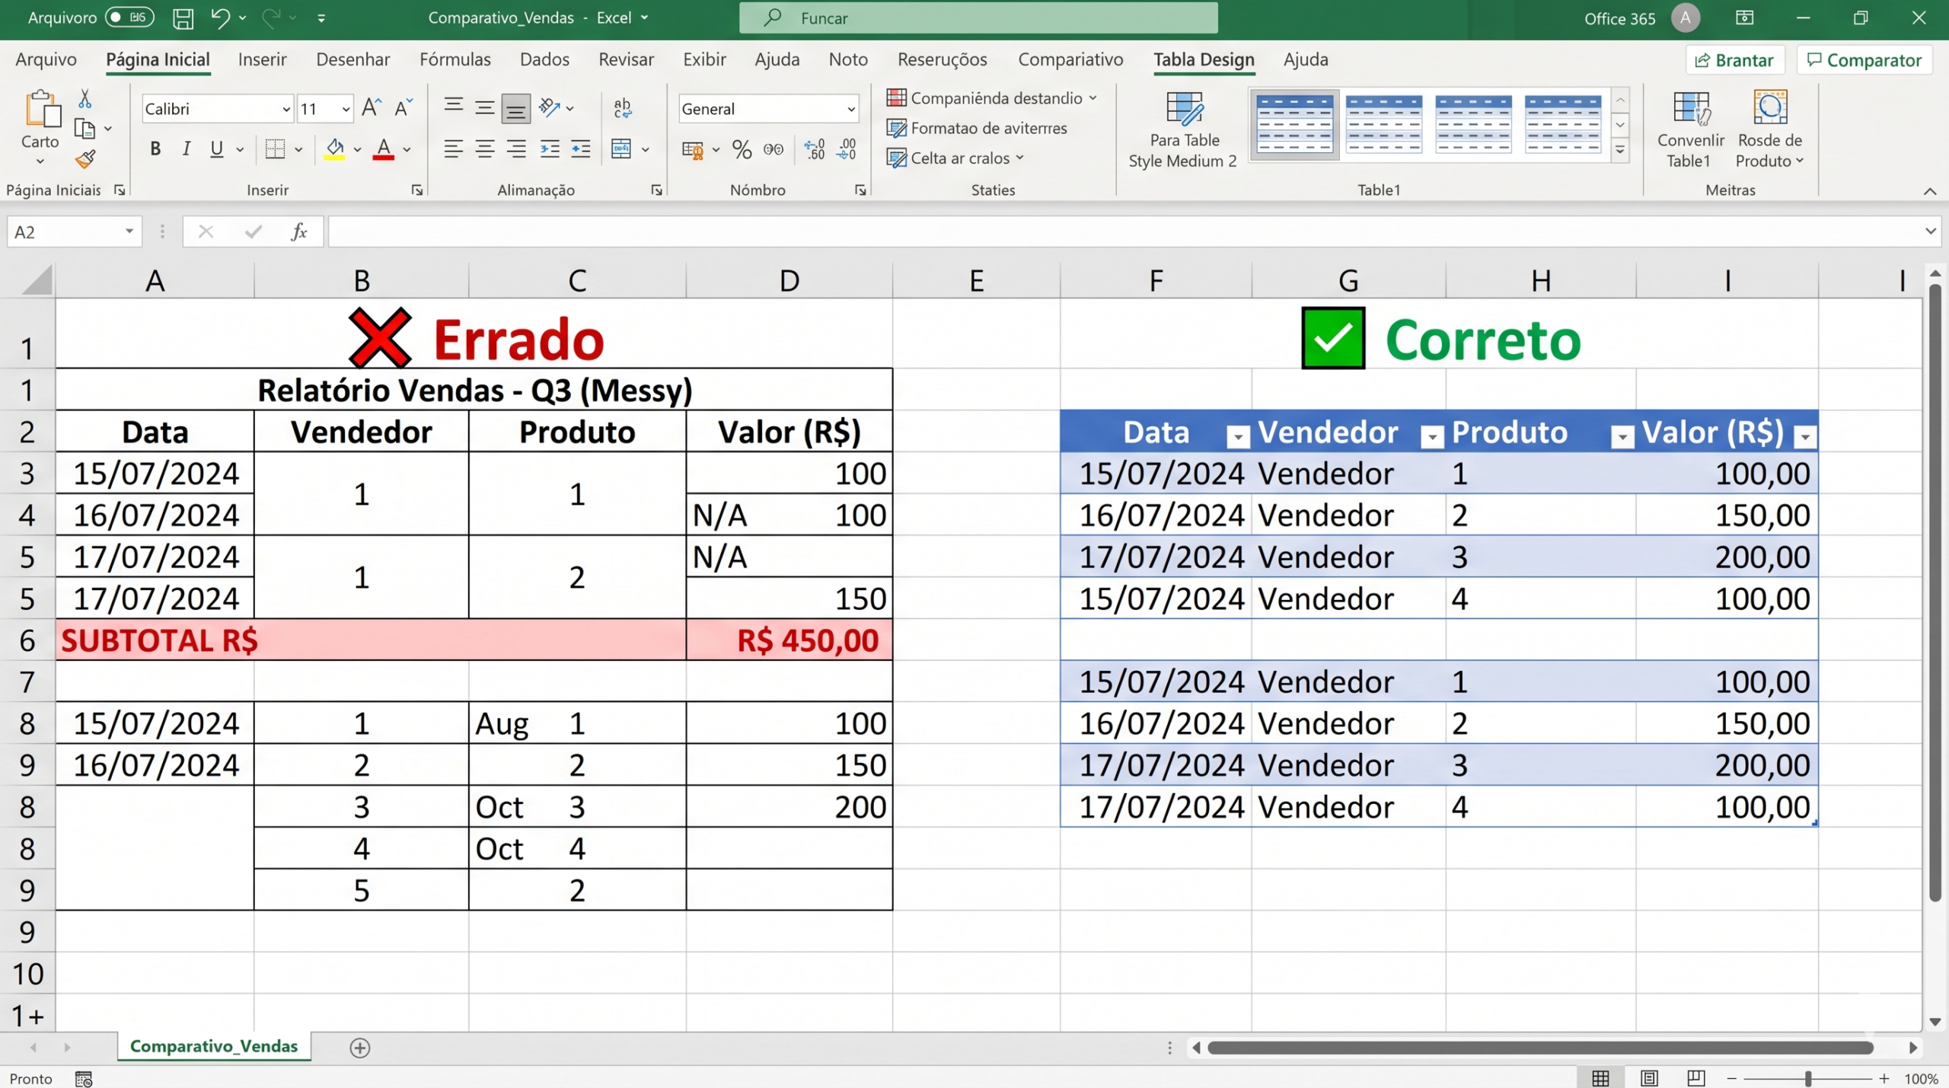Click the Accounting number format icon
1949x1088 pixels.
click(x=693, y=149)
